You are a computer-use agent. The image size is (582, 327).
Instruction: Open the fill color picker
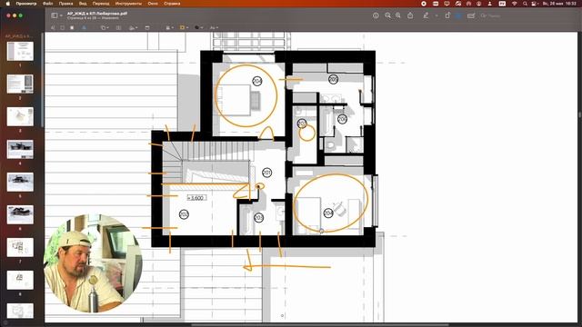coord(198,27)
